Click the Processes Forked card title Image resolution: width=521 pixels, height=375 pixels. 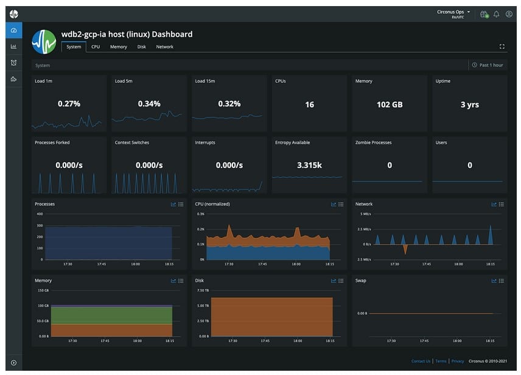pos(52,142)
